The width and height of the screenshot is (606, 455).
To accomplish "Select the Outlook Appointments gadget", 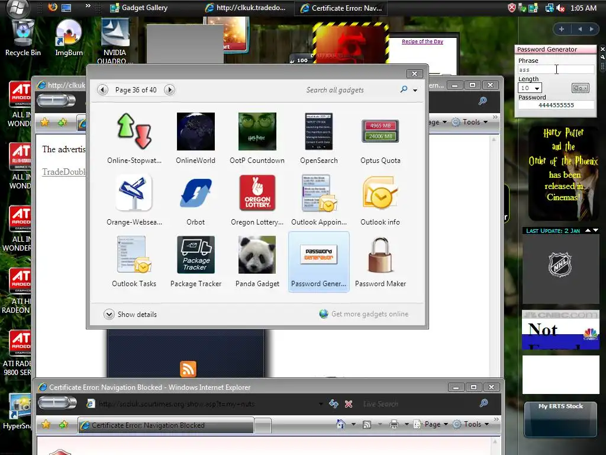I will 319,193.
